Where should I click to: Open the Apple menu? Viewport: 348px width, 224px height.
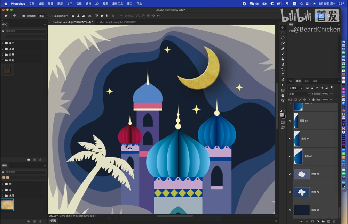(x=6, y=3)
